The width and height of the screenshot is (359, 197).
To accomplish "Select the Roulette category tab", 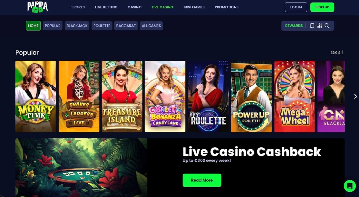I will click(102, 26).
